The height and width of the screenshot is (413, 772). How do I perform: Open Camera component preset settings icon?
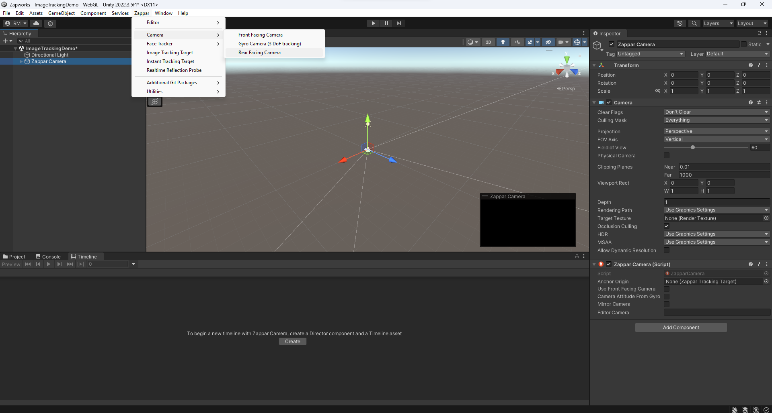759,102
